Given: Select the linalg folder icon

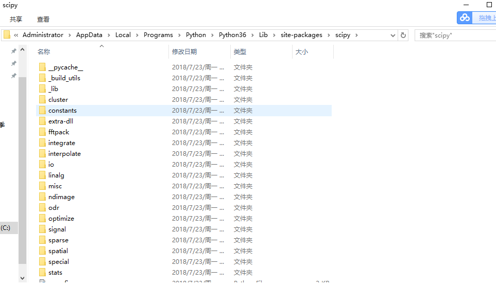Looking at the screenshot, I should (x=42, y=175).
